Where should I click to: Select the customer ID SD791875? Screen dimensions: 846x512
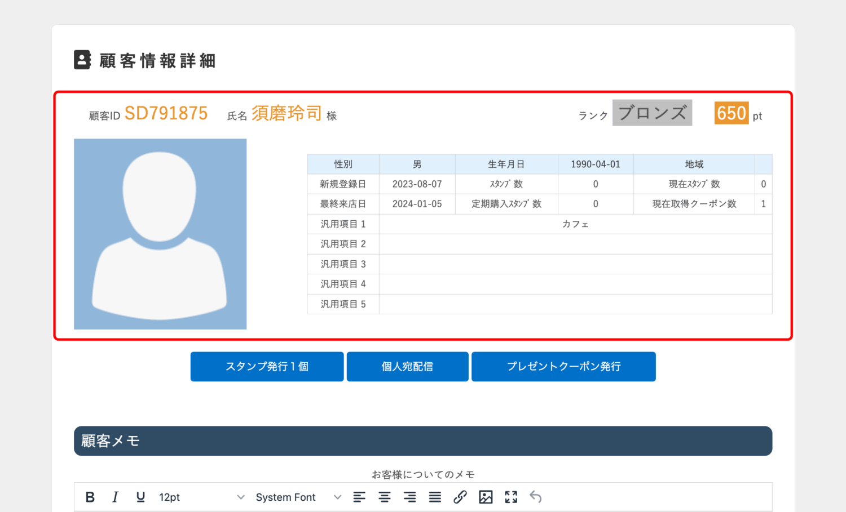click(x=168, y=113)
